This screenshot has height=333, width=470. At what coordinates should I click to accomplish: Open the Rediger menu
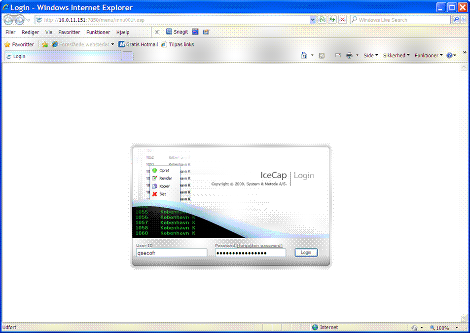point(30,32)
